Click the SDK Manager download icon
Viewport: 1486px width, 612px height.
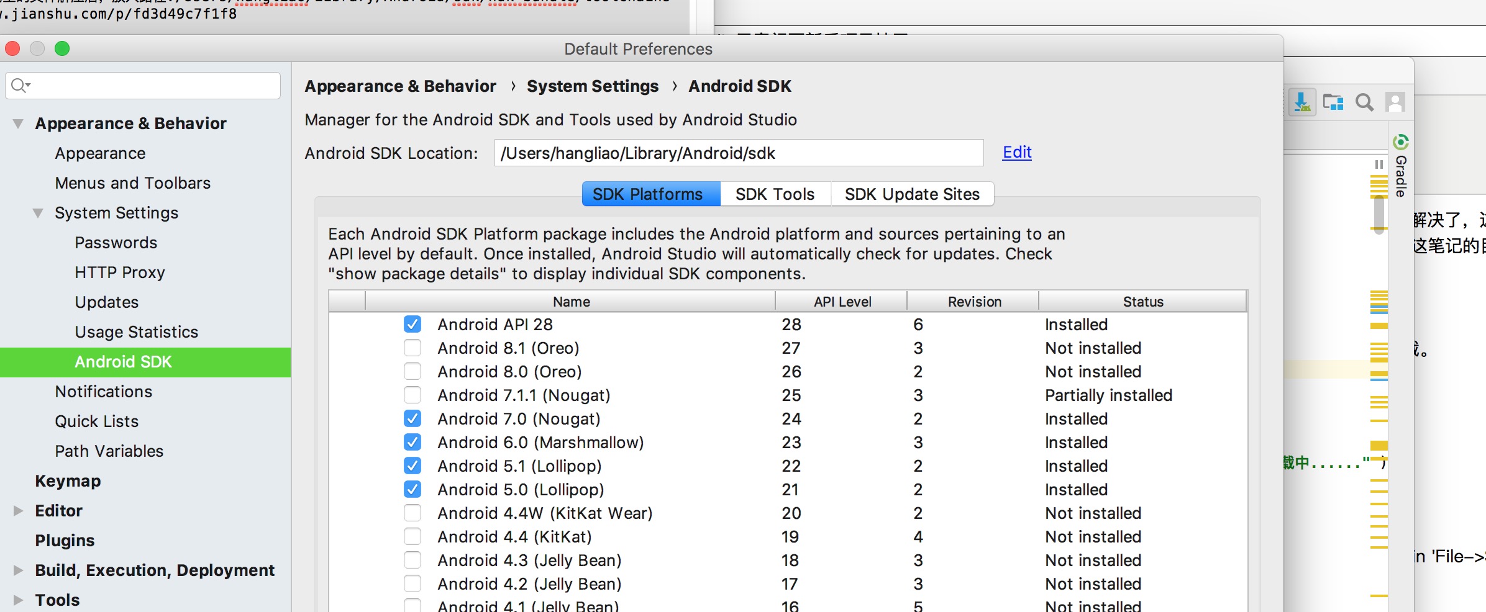click(1301, 102)
